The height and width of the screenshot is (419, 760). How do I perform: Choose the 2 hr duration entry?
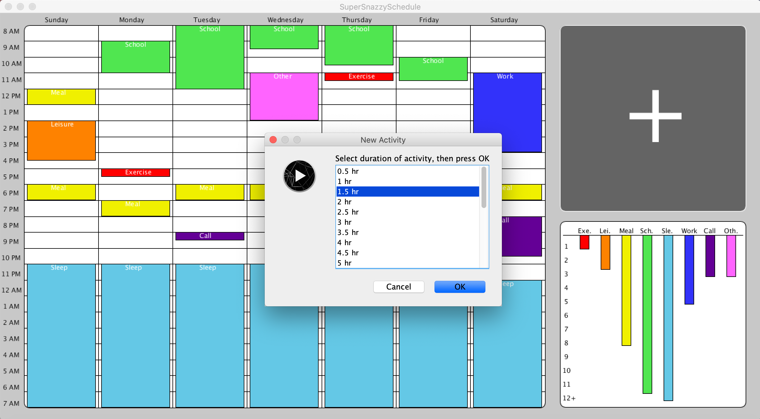pos(407,202)
